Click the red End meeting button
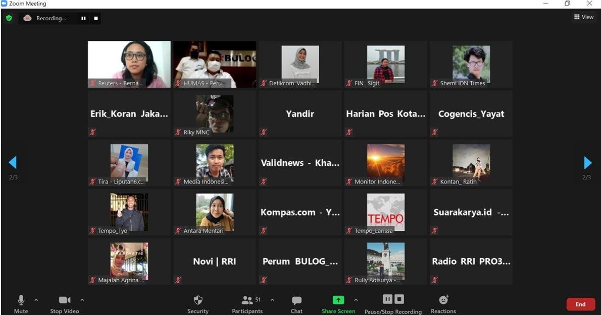 coord(581,304)
